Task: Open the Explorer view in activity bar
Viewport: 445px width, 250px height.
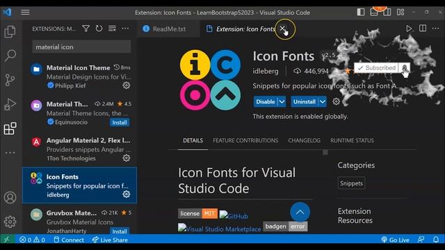Action: 10,31
